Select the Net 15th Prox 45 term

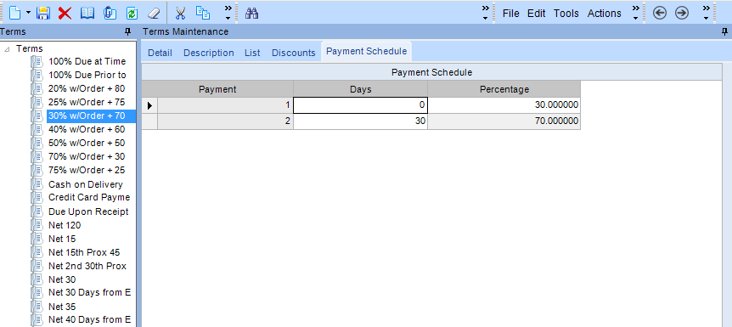coord(84,252)
